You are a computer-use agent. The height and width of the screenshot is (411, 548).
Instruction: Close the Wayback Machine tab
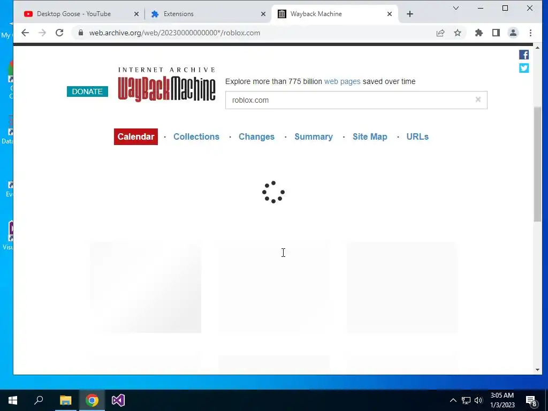coord(390,14)
